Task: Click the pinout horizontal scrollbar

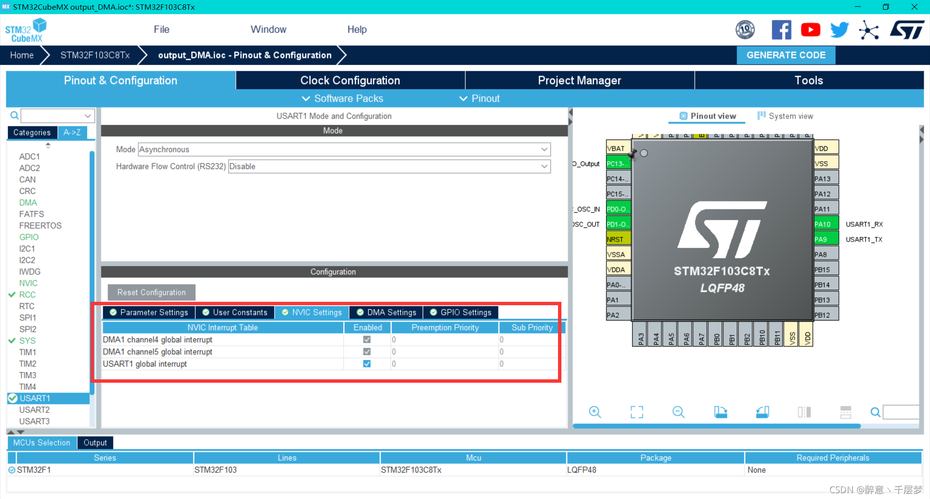Action: (716, 426)
